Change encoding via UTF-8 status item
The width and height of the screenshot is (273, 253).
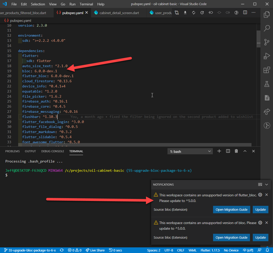point(169,250)
